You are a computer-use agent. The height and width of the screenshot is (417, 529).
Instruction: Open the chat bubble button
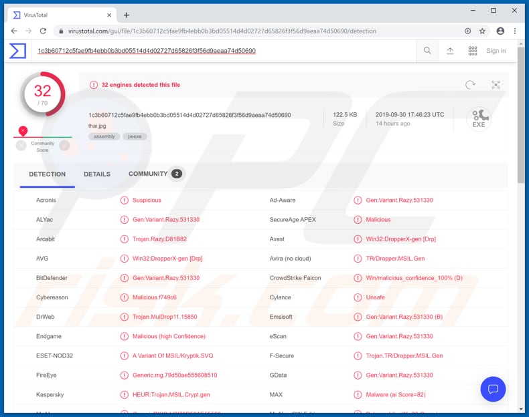(493, 389)
